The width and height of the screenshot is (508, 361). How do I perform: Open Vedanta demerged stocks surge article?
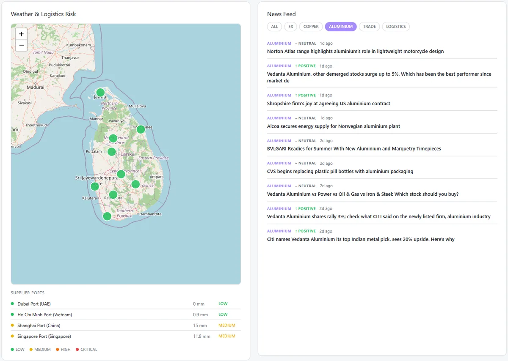pyautogui.click(x=379, y=77)
